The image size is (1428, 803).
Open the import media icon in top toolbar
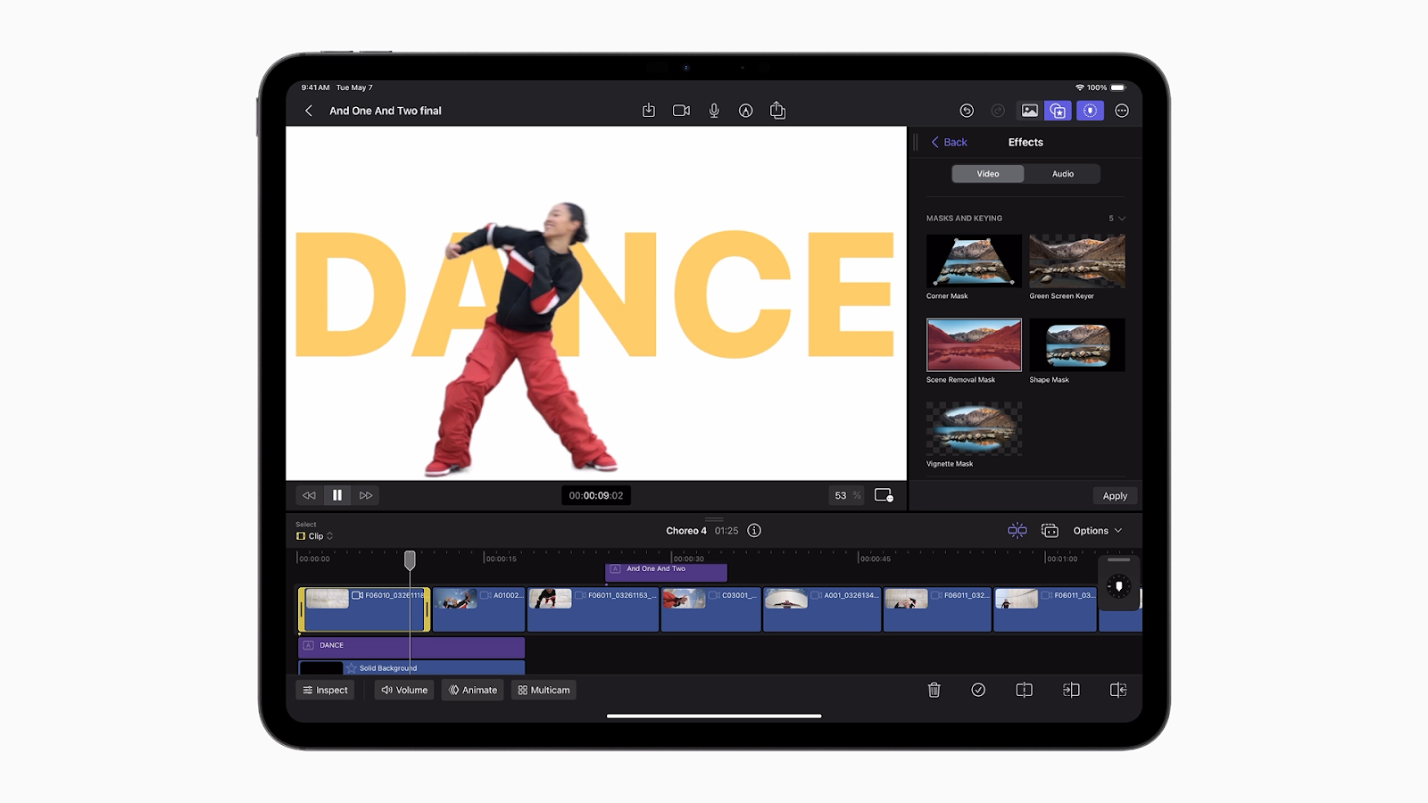click(x=649, y=111)
